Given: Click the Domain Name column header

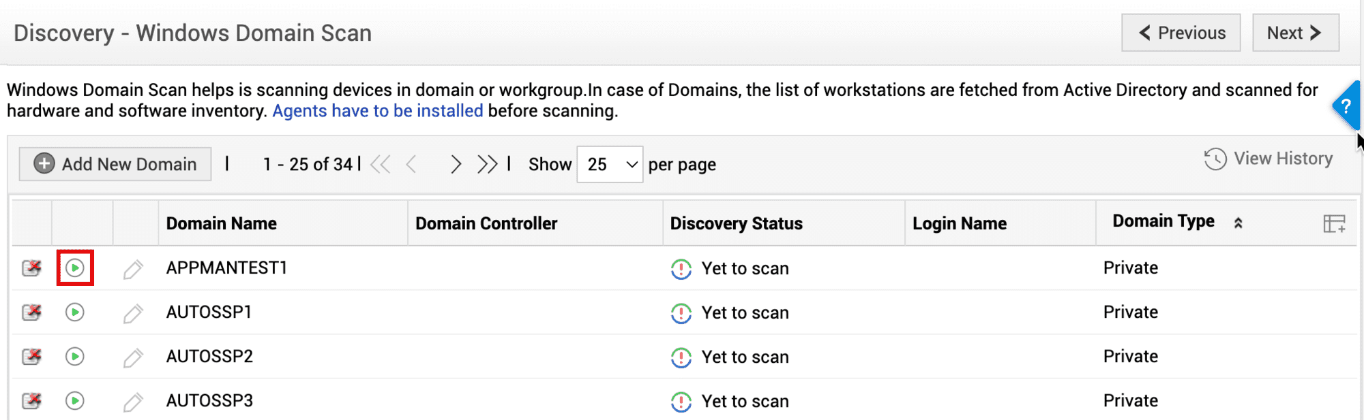Looking at the screenshot, I should coord(222,223).
